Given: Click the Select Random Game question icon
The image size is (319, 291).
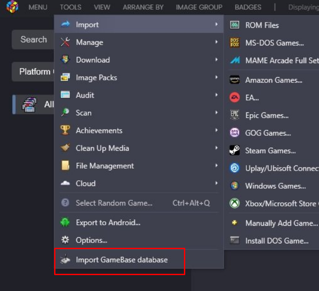Looking at the screenshot, I should (x=65, y=203).
